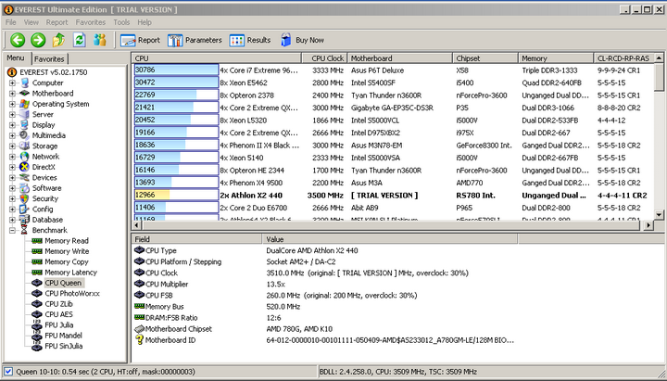Refresh the benchmark with the refresh icon

point(79,40)
